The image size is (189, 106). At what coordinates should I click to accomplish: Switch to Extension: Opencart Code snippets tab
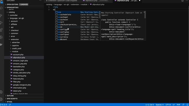click(x=63, y=1)
